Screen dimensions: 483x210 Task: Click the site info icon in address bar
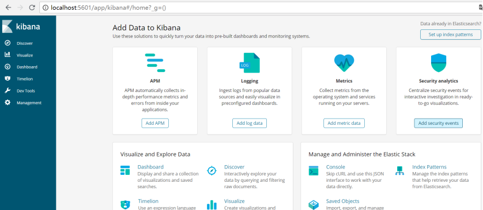point(46,7)
